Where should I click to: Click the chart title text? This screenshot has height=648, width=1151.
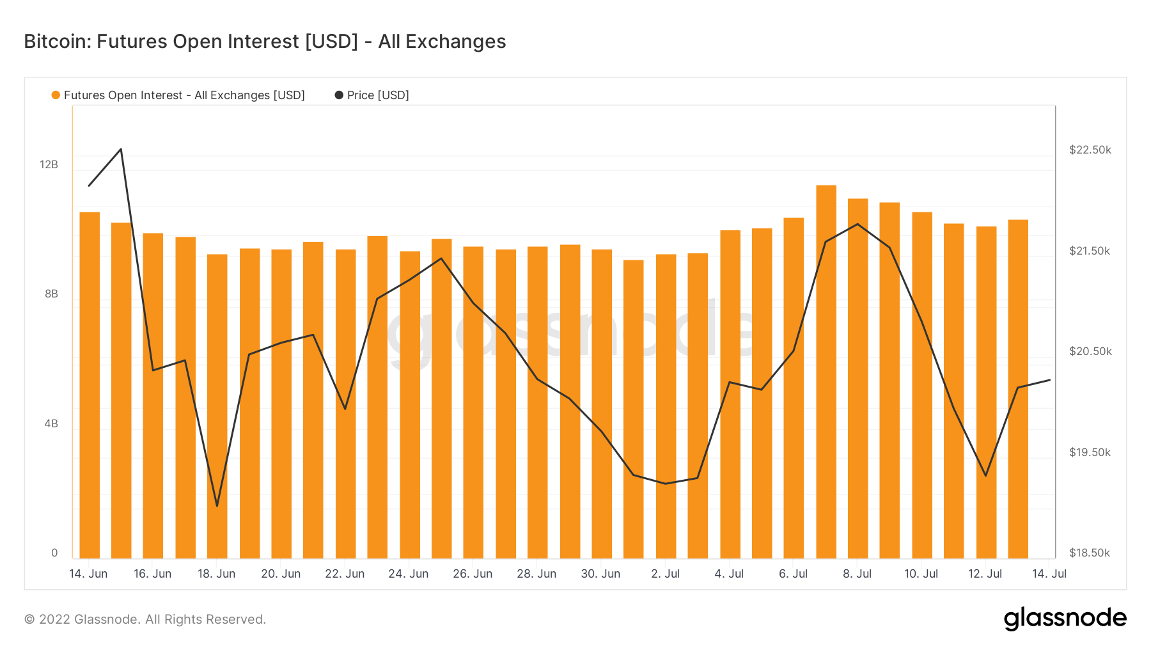click(x=265, y=42)
